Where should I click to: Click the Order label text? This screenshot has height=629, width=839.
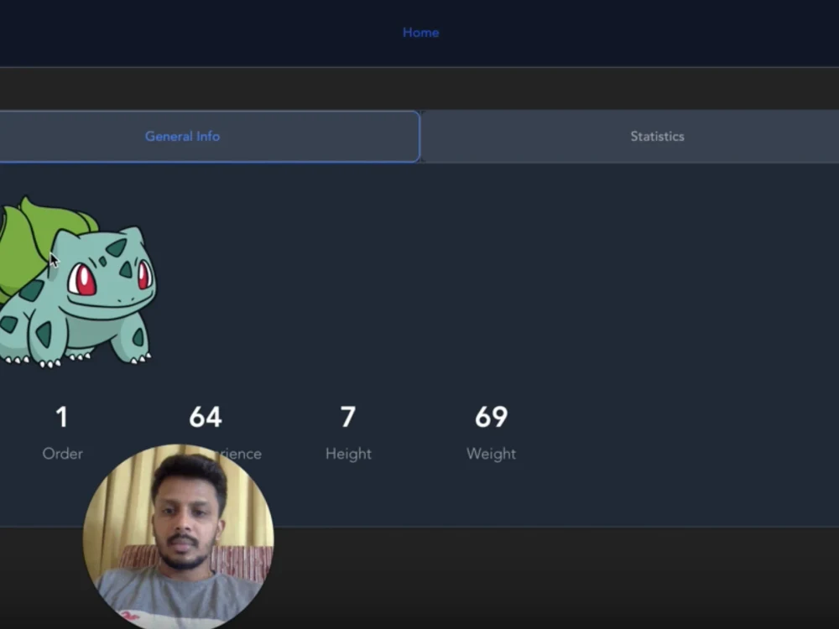tap(61, 454)
